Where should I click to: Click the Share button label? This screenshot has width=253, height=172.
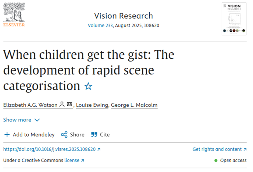tap(77, 135)
